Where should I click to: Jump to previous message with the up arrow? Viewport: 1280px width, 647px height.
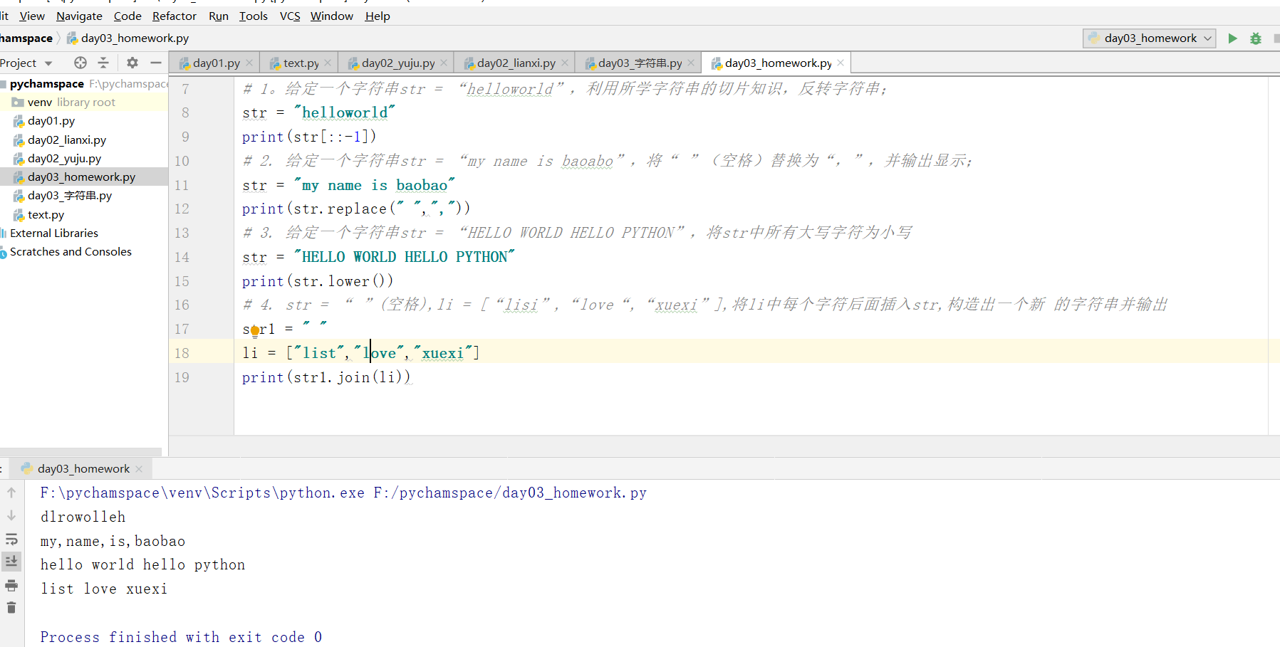click(x=11, y=492)
